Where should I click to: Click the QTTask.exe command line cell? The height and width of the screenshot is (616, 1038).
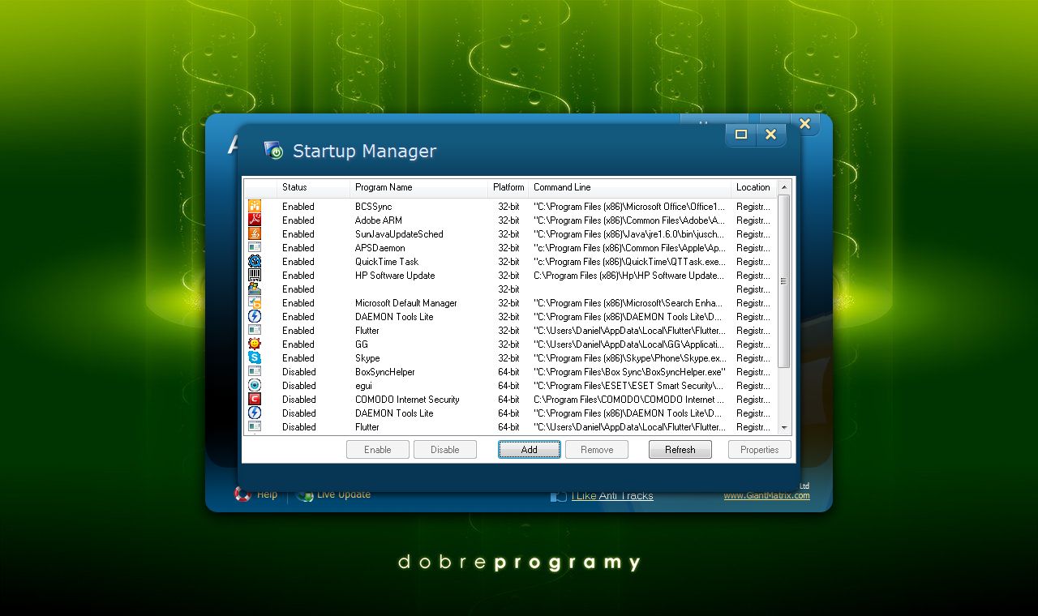tap(629, 262)
